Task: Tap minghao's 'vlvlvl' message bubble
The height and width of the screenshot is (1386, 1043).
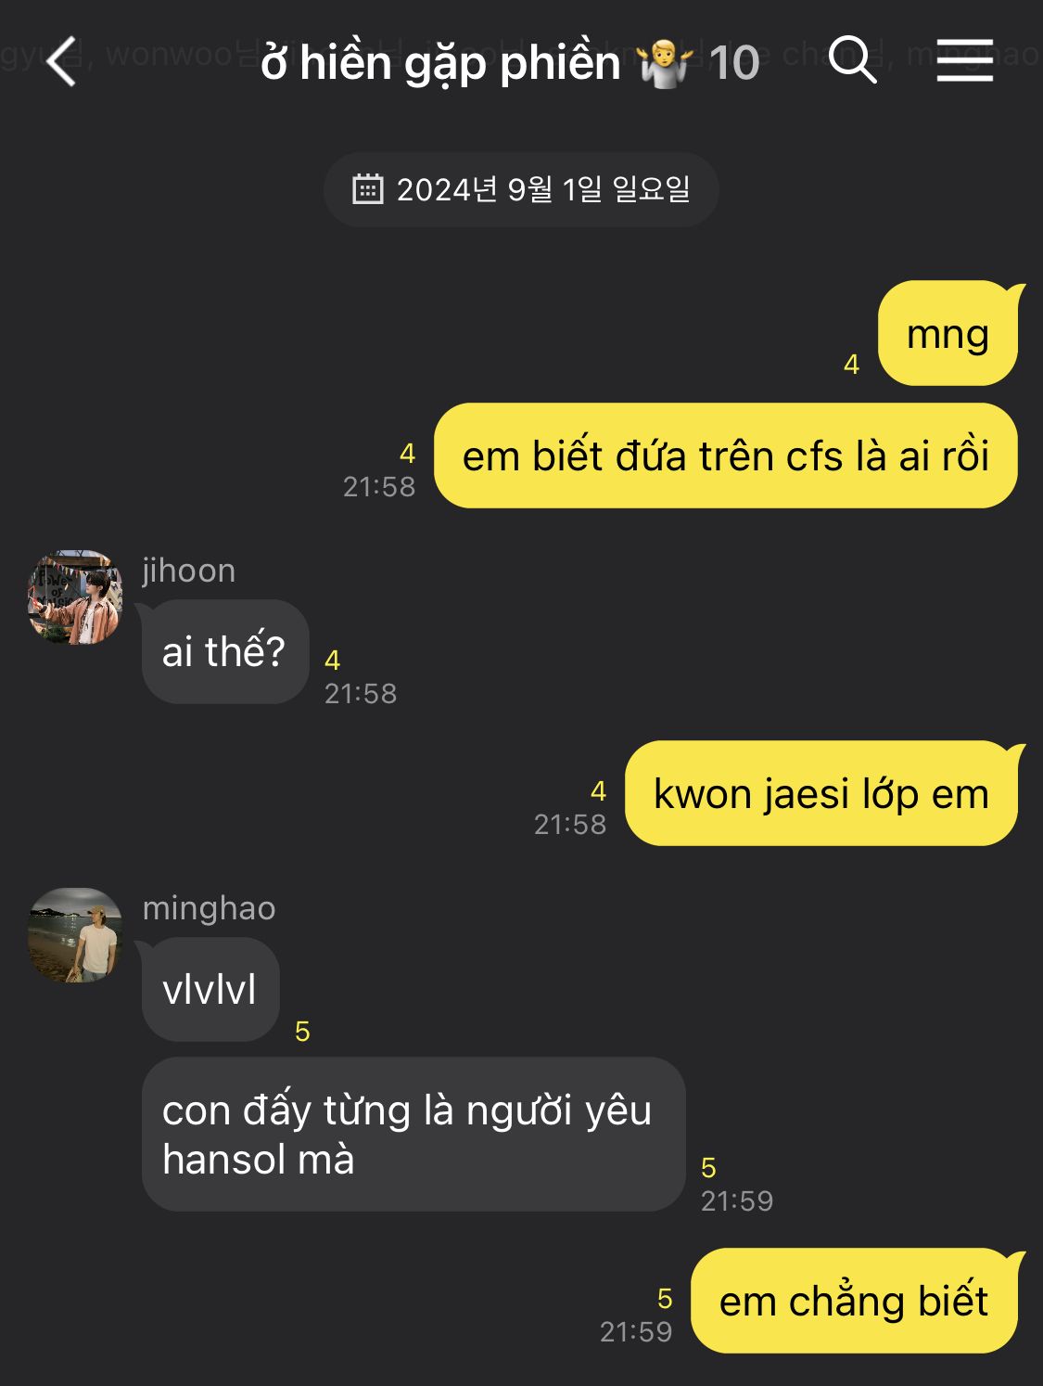Action: 210,989
